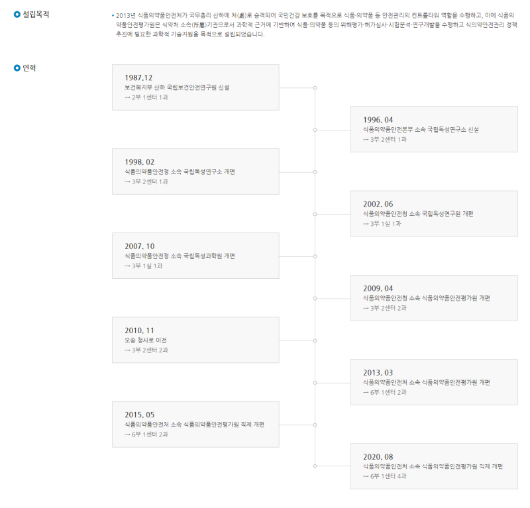This screenshot has height=508, width=530.
Task: Click the 연혁 section heading text
Action: (x=29, y=68)
